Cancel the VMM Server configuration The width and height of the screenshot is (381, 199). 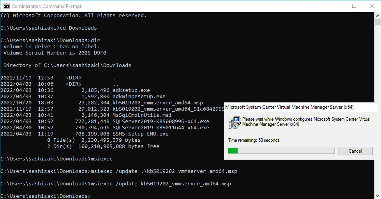355,151
